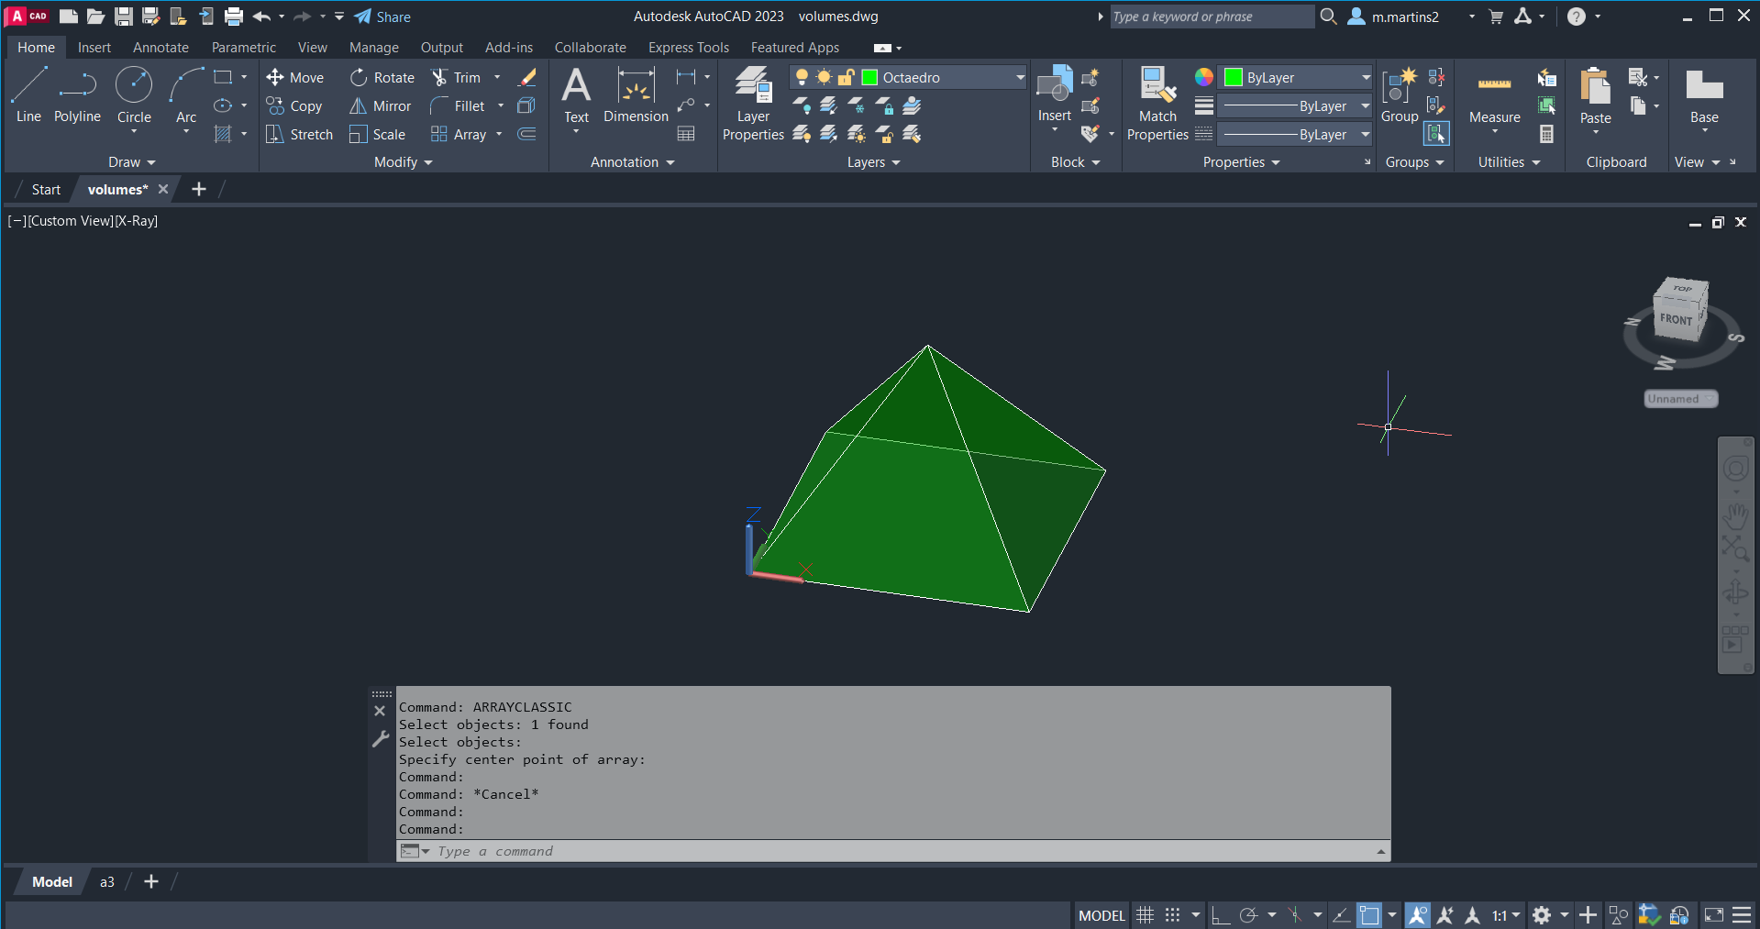Switch to the a3 layout tab
Viewport: 1760px width, 929px height.
coord(107,882)
